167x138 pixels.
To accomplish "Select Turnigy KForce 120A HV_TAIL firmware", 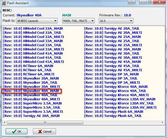I will [x=119, y=103].
